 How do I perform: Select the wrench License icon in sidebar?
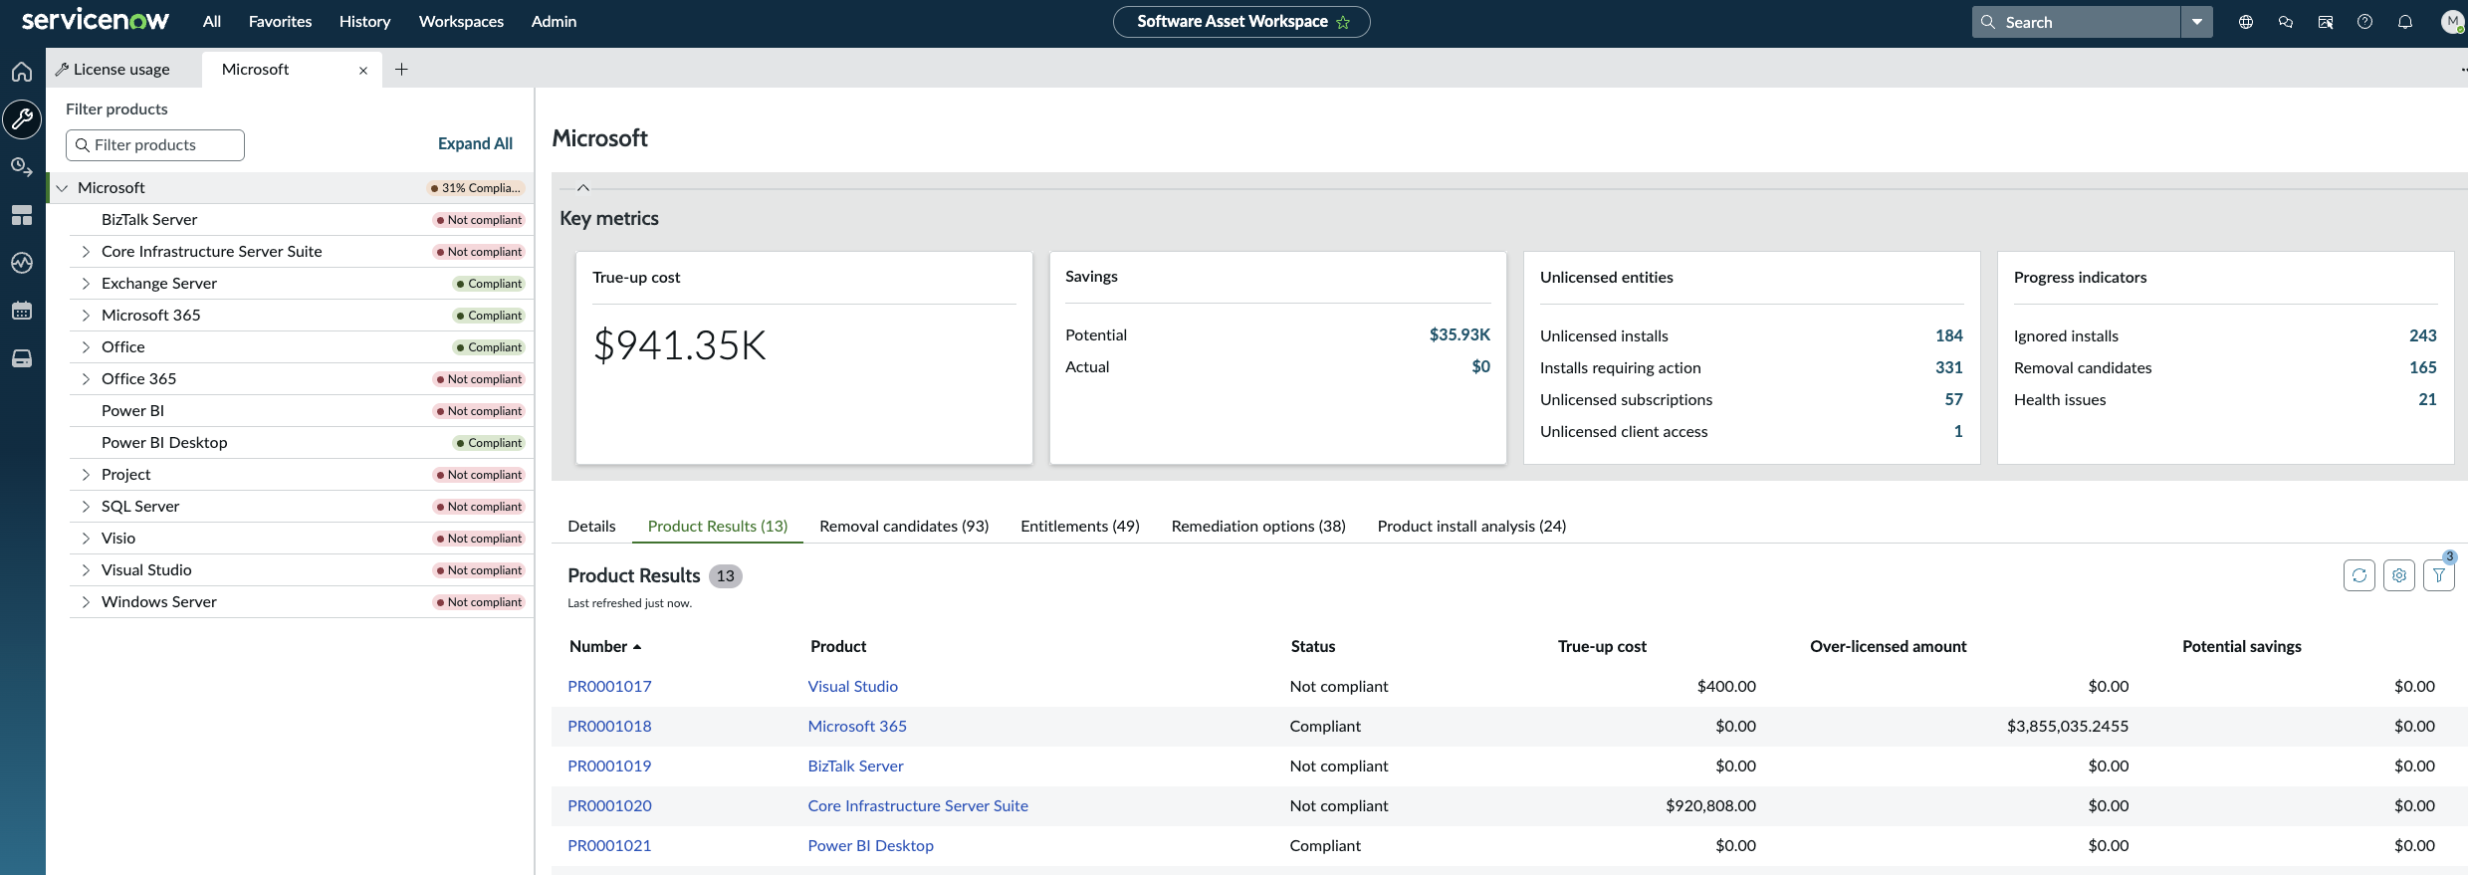click(x=22, y=119)
